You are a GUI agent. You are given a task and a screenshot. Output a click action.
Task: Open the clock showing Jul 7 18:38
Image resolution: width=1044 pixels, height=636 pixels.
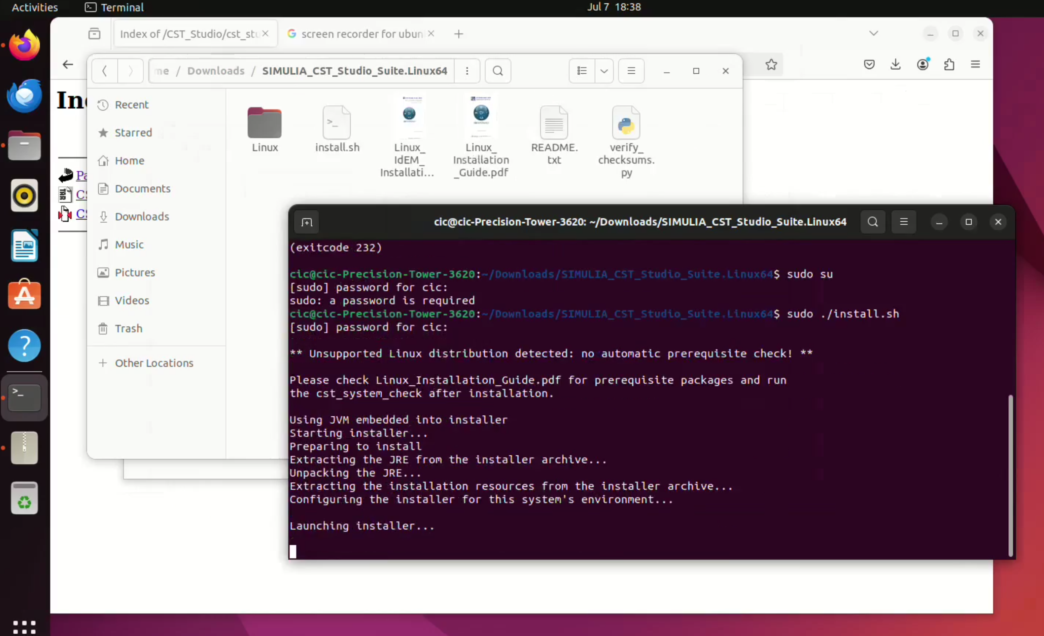coord(614,7)
